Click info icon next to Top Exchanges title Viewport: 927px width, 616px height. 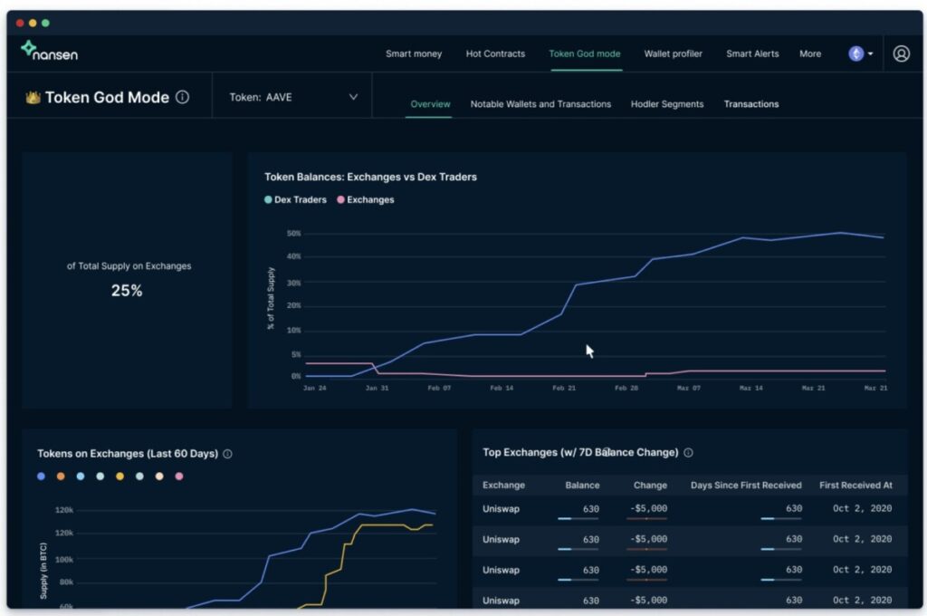(x=688, y=453)
